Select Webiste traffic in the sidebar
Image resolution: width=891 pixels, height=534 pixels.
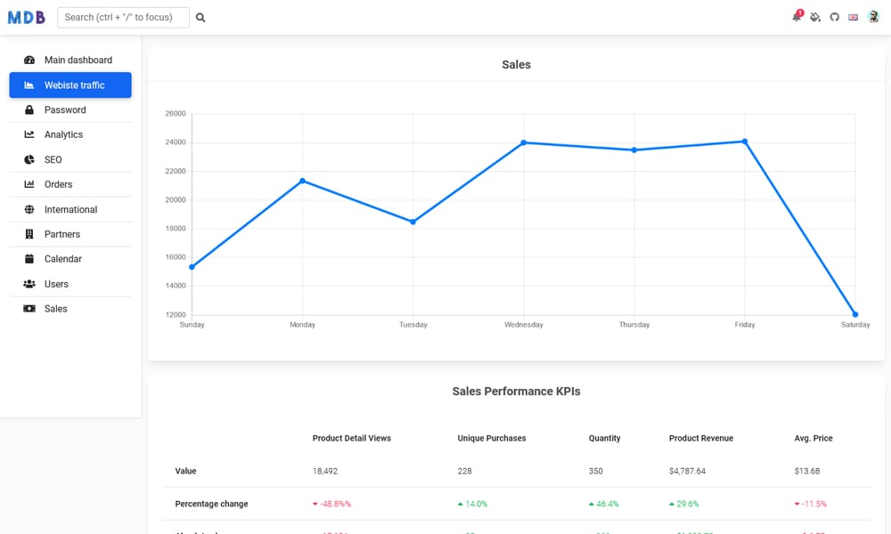click(69, 85)
